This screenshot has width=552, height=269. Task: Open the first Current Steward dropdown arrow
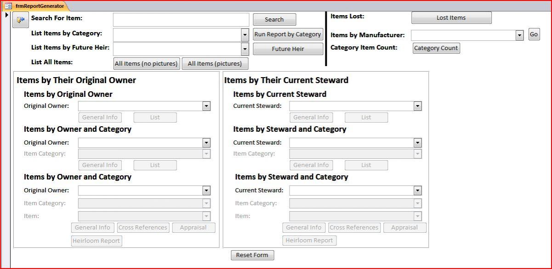pos(417,106)
